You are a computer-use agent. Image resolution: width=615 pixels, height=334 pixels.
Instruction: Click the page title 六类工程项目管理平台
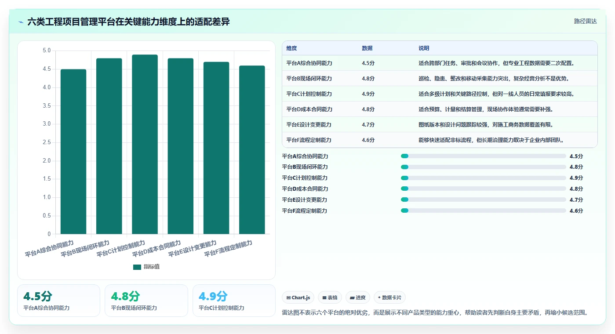[x=128, y=22]
